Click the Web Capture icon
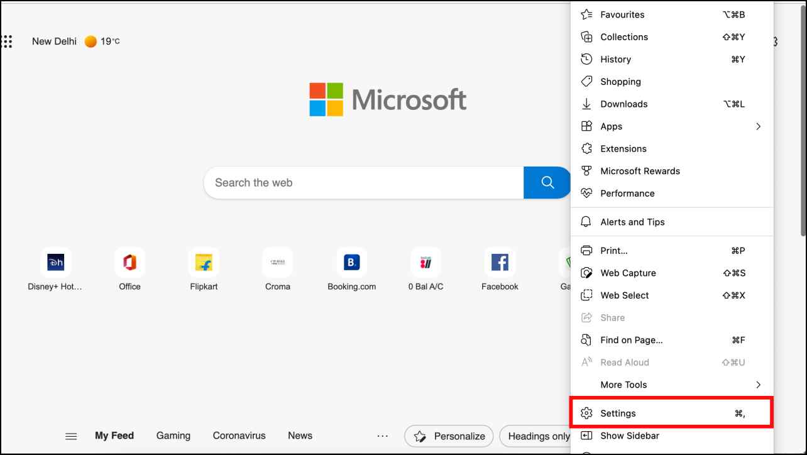 (586, 273)
